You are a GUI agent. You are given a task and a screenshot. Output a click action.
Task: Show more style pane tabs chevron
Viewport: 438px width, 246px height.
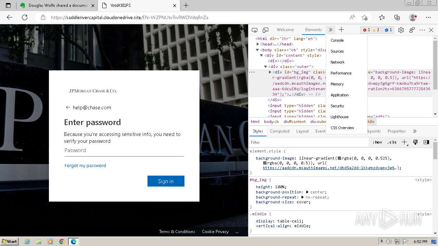tap(415, 131)
